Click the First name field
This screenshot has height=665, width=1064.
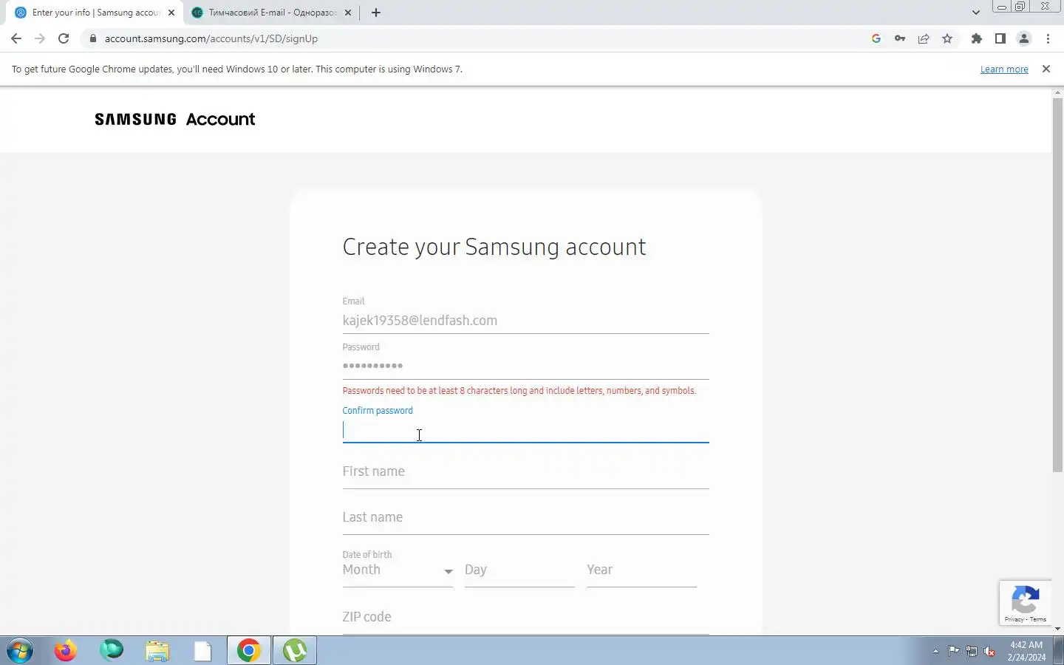pos(525,471)
